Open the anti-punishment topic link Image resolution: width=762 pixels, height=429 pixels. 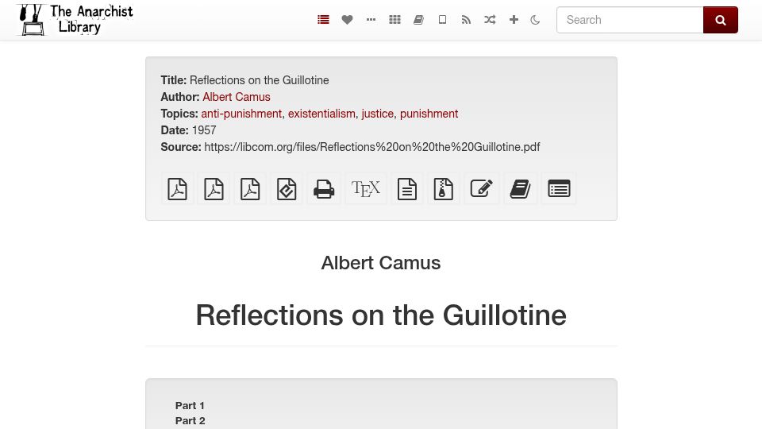point(241,114)
